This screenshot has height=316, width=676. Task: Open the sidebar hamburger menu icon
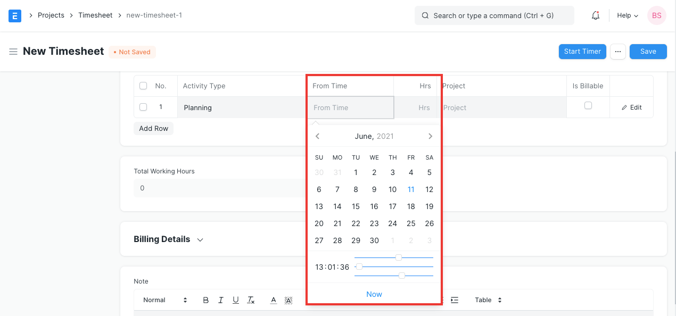click(13, 51)
